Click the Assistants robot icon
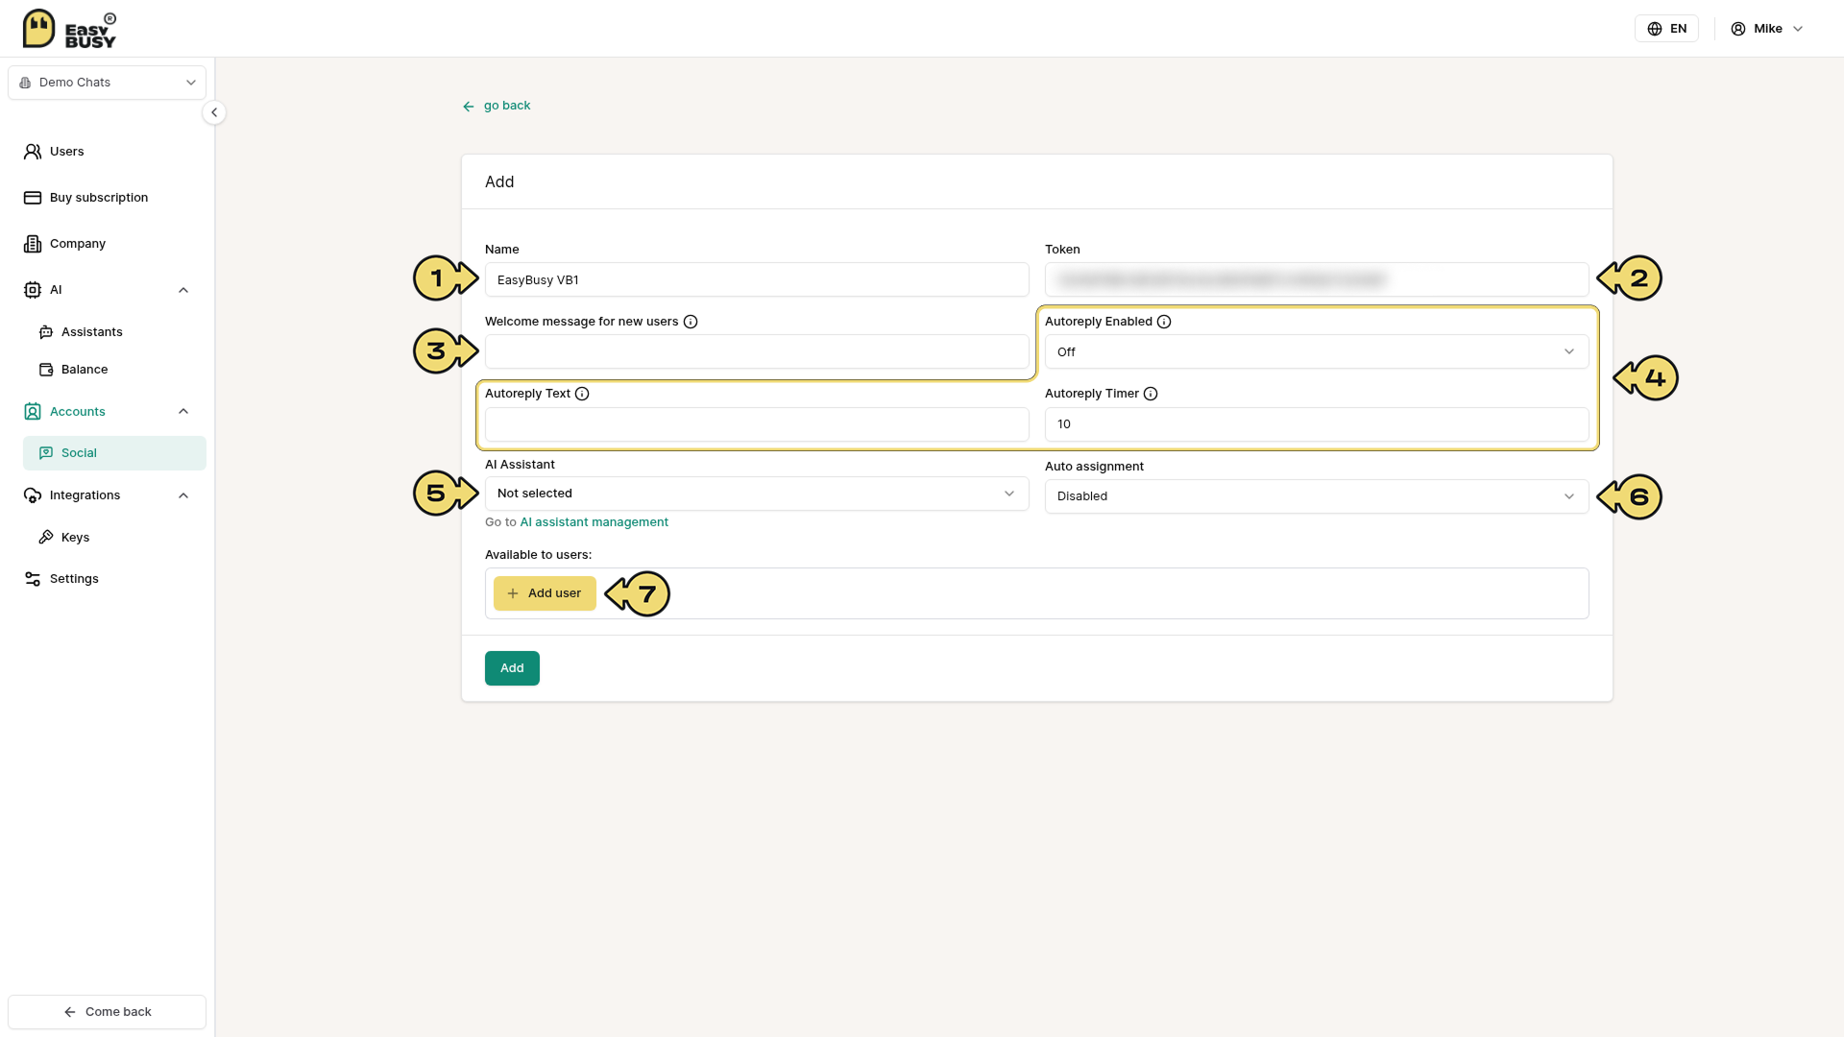The width and height of the screenshot is (1844, 1037). [x=46, y=332]
